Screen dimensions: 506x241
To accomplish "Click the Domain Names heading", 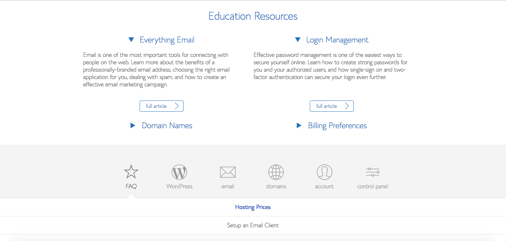I will click(167, 126).
